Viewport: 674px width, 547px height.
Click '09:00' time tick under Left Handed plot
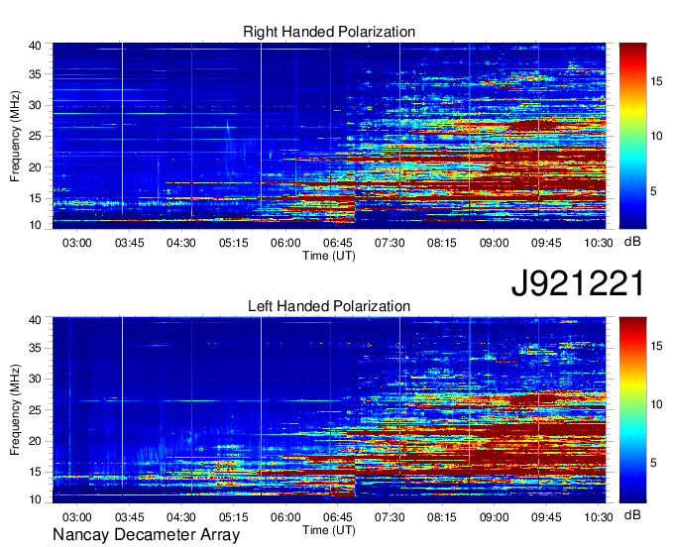click(494, 517)
